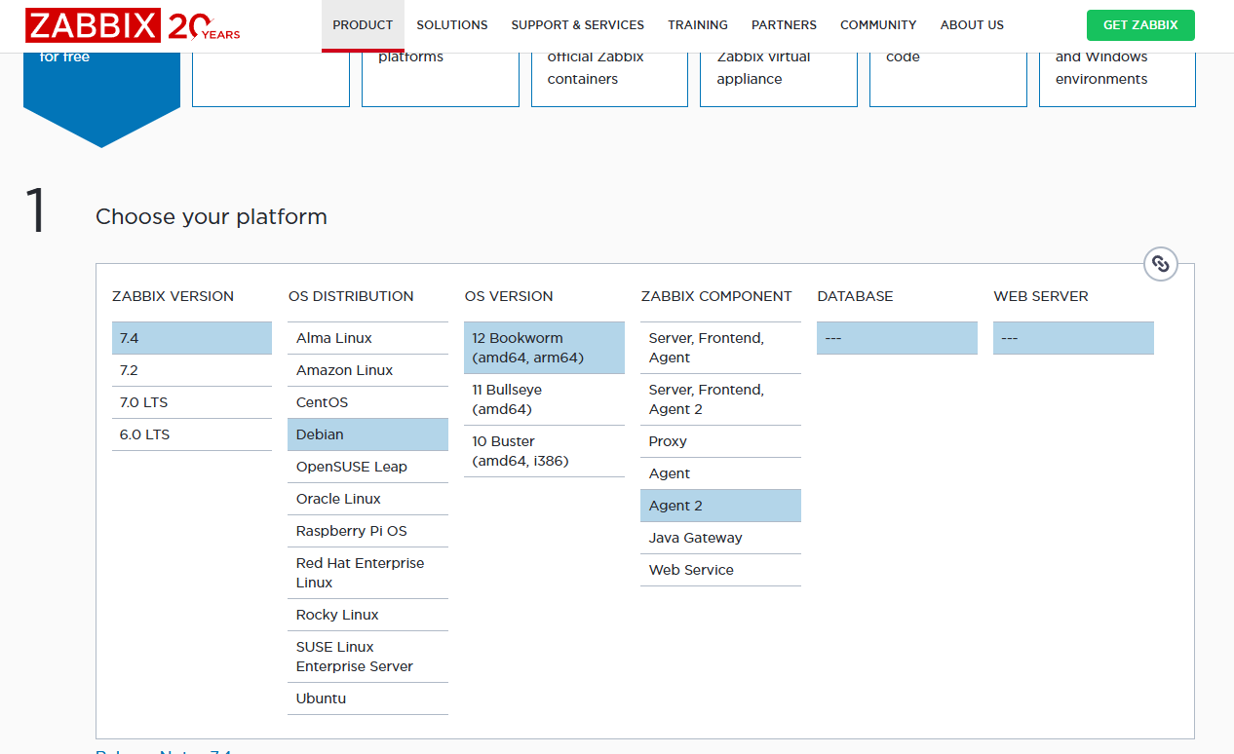1234x754 pixels.
Task: Select OS version 10 Buster
Action: coord(545,451)
